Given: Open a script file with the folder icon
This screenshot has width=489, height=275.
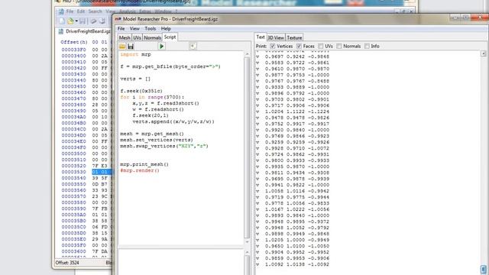Looking at the screenshot, I should pos(122,47).
